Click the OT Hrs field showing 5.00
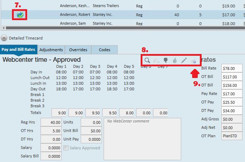Image resolution: width=245 pixels, height=162 pixels. tap(51, 131)
